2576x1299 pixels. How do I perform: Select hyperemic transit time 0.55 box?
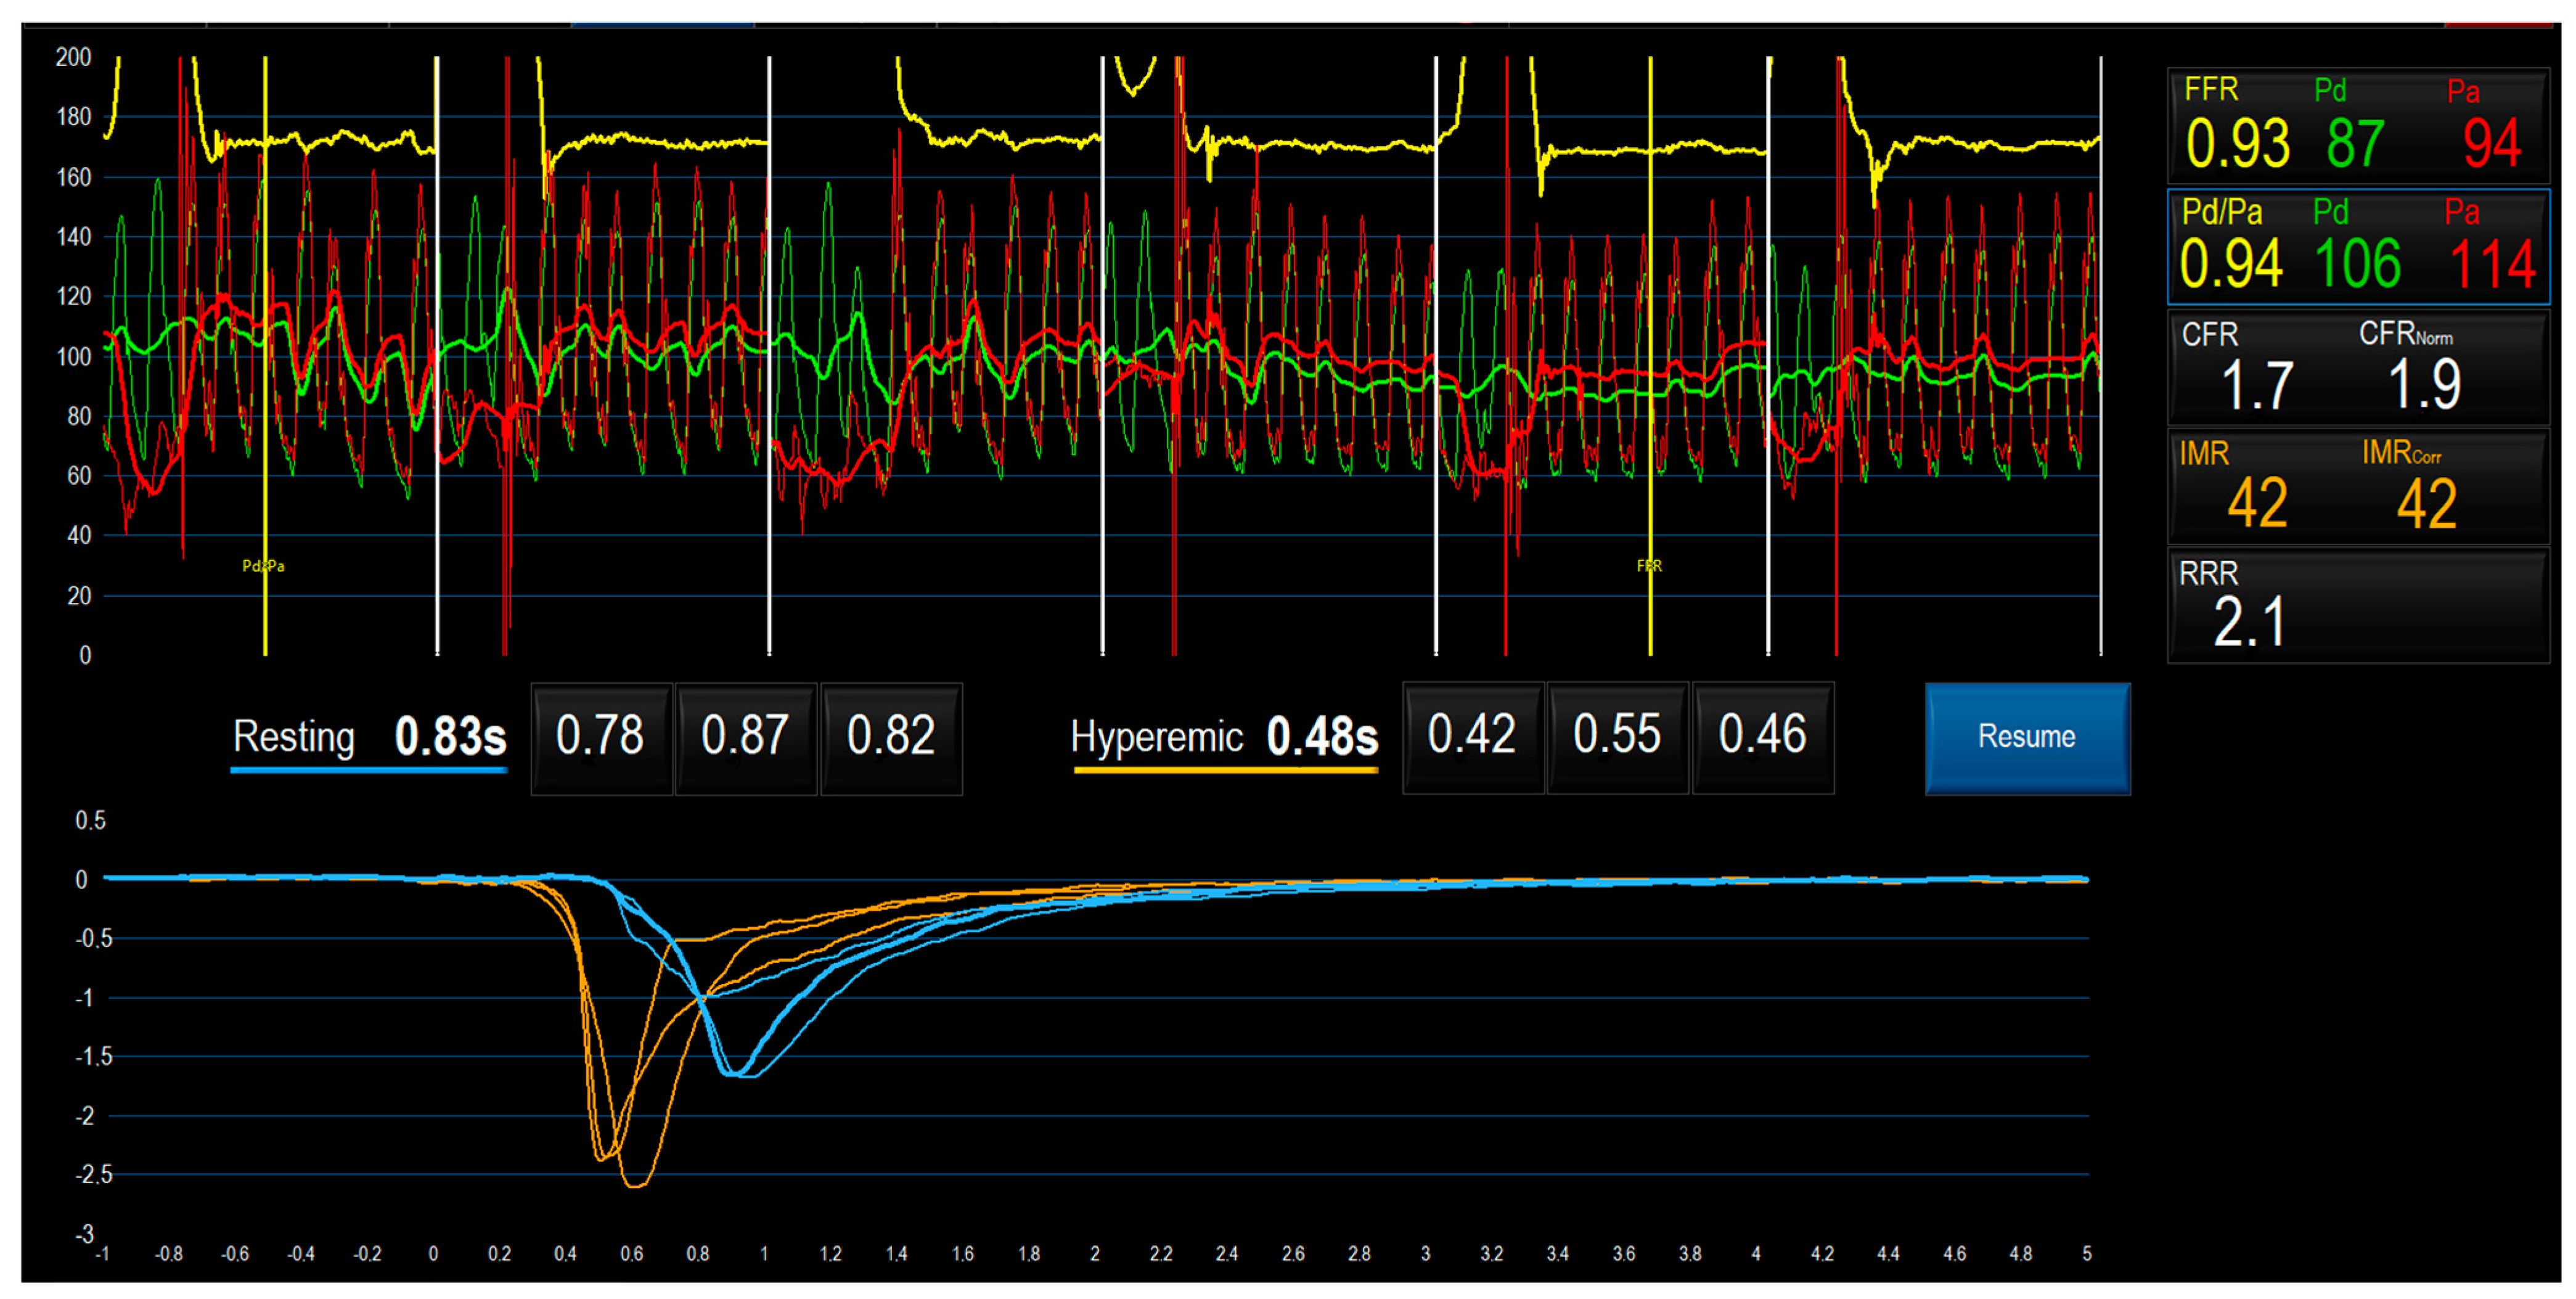tap(1618, 737)
